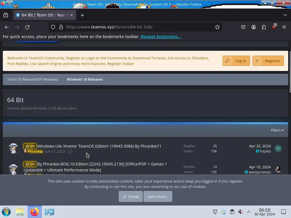
Task: Open notifications bell in system tray
Action: (215, 212)
